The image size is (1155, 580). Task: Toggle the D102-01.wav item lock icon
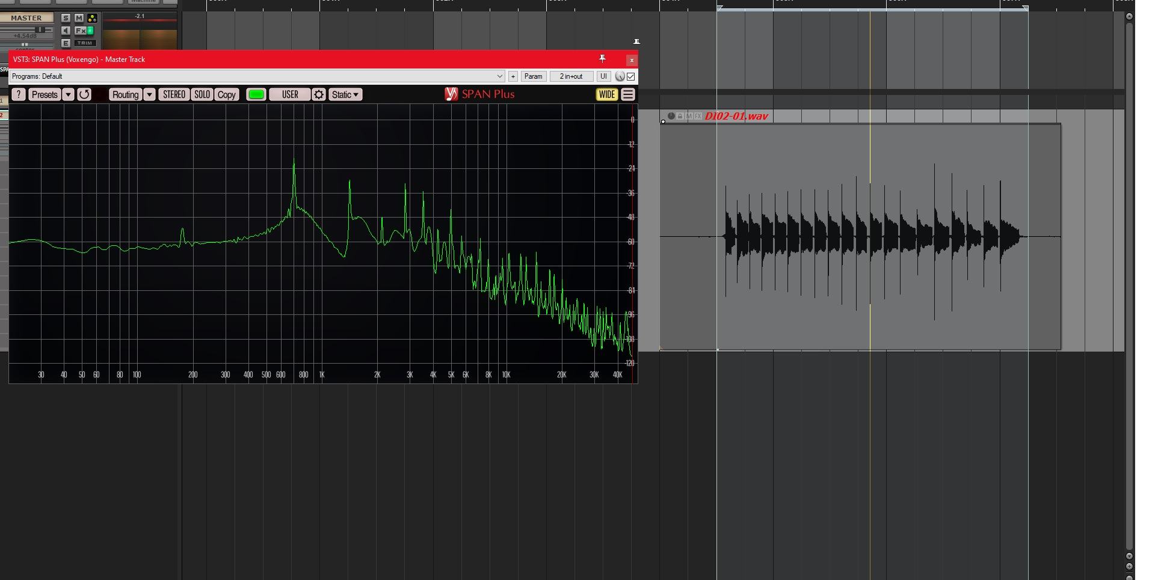pos(680,116)
